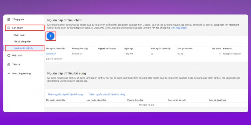The image size is (251, 125).
Task: Select Nguồn cấp dữ liệu submenu item
Action: [23, 48]
